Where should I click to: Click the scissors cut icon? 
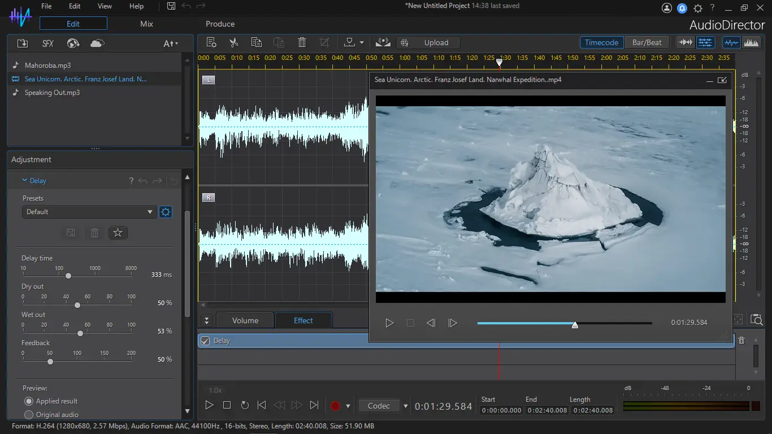point(233,42)
